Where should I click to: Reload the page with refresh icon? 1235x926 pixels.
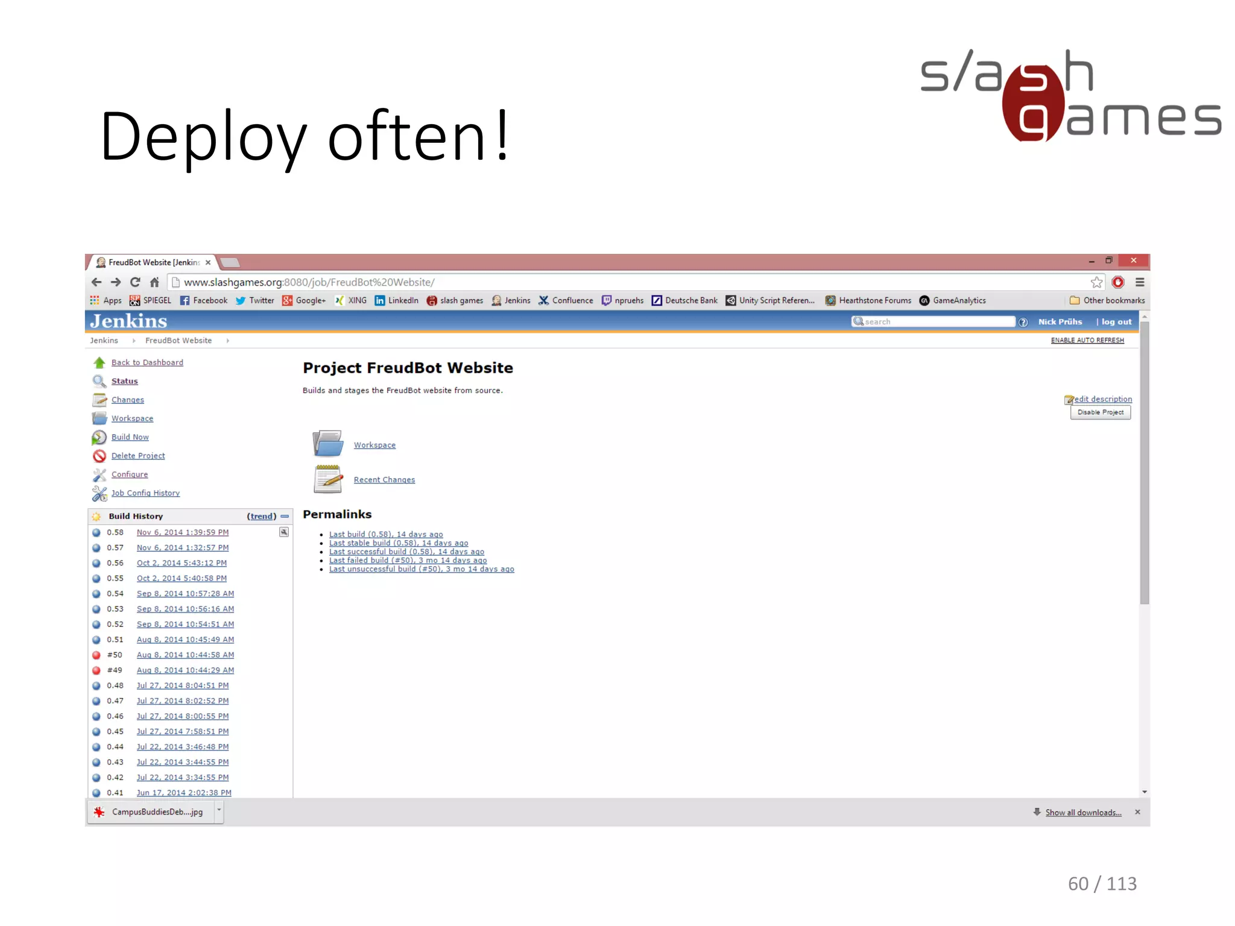[x=135, y=282]
